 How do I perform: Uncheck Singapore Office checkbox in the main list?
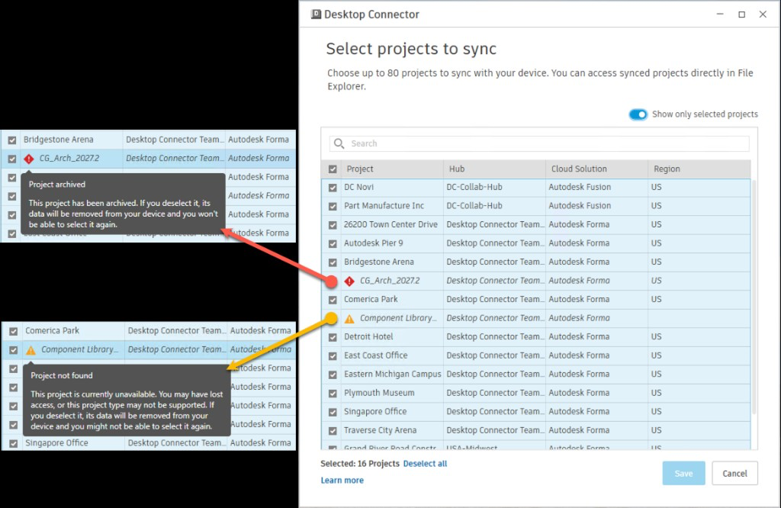[333, 412]
